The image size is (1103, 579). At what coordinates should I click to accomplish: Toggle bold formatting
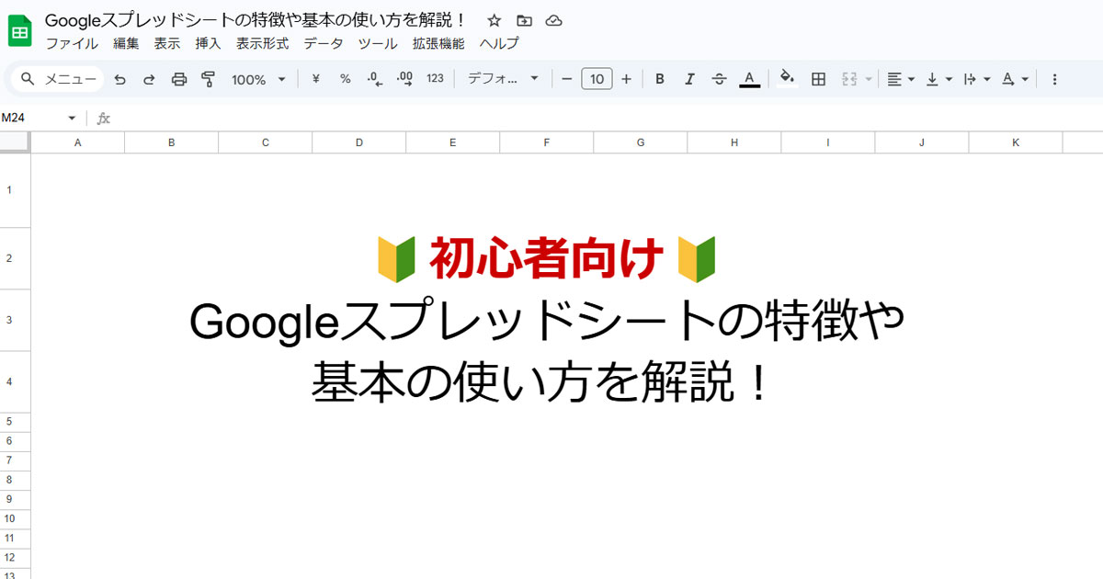[660, 79]
